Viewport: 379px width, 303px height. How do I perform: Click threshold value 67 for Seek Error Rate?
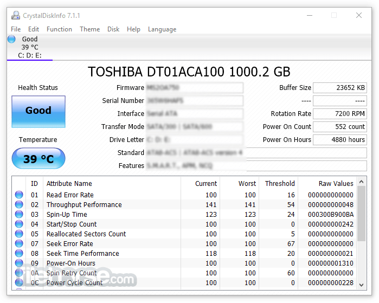[291, 244]
